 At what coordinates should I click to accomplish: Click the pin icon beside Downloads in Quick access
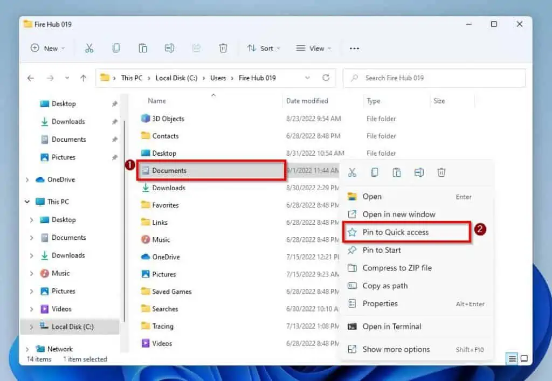point(114,122)
